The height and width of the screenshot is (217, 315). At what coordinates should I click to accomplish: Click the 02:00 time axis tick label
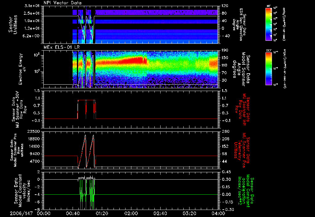[131, 213]
